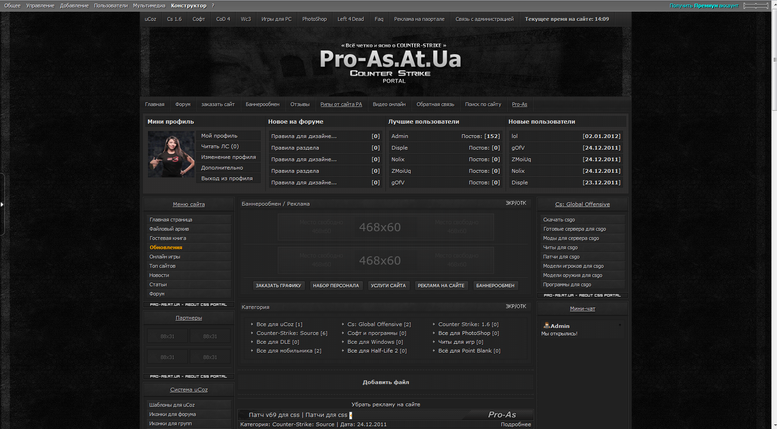
Task: Click the profile avatar photo
Action: (171, 154)
